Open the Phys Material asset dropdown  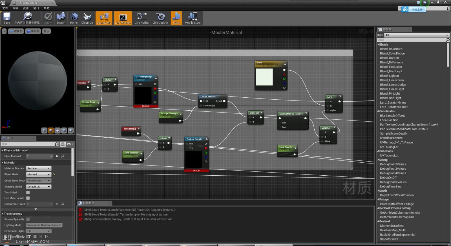click(39, 156)
